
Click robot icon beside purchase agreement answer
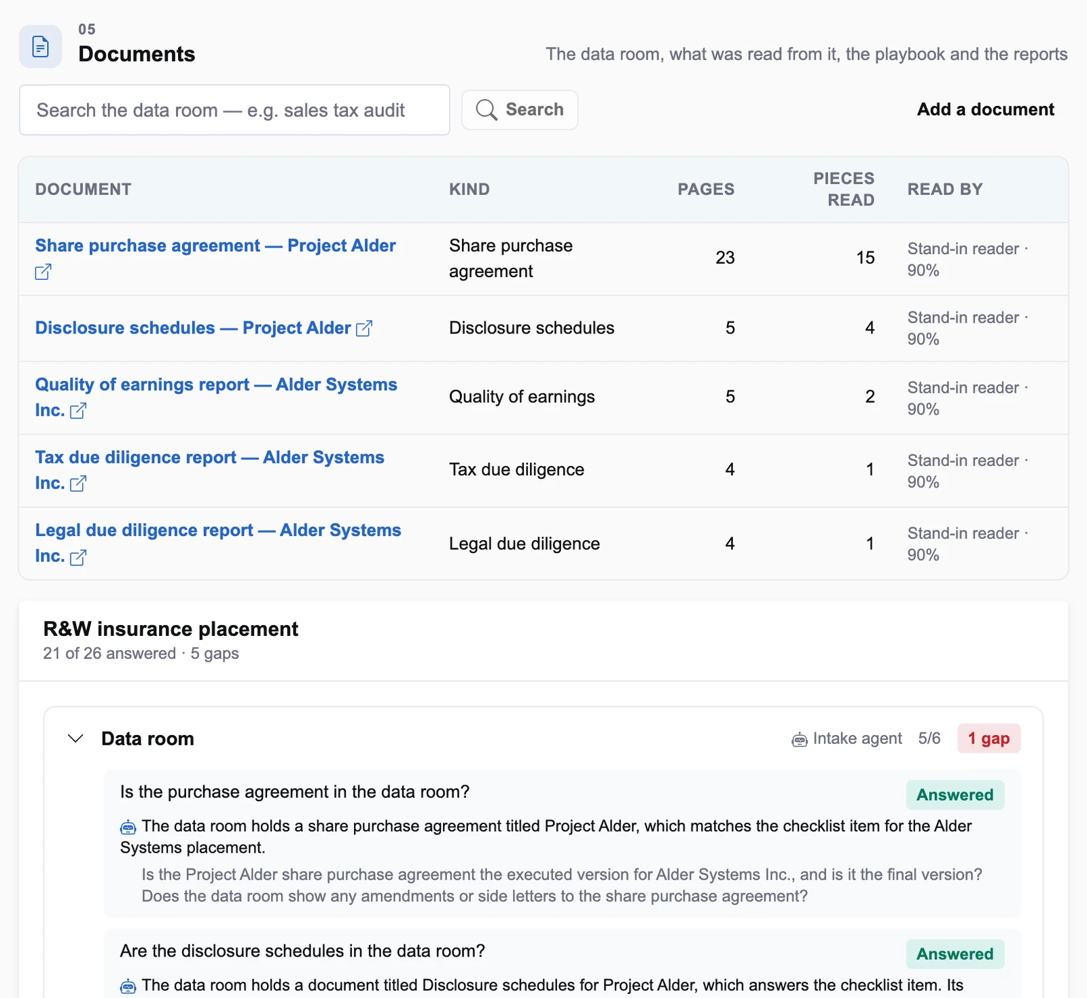(x=128, y=827)
